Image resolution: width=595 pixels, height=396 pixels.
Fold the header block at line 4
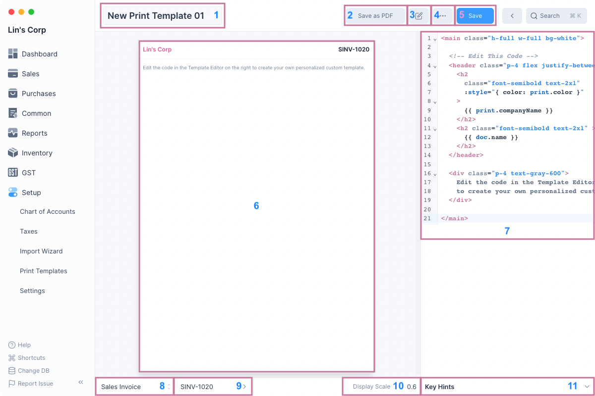point(435,66)
